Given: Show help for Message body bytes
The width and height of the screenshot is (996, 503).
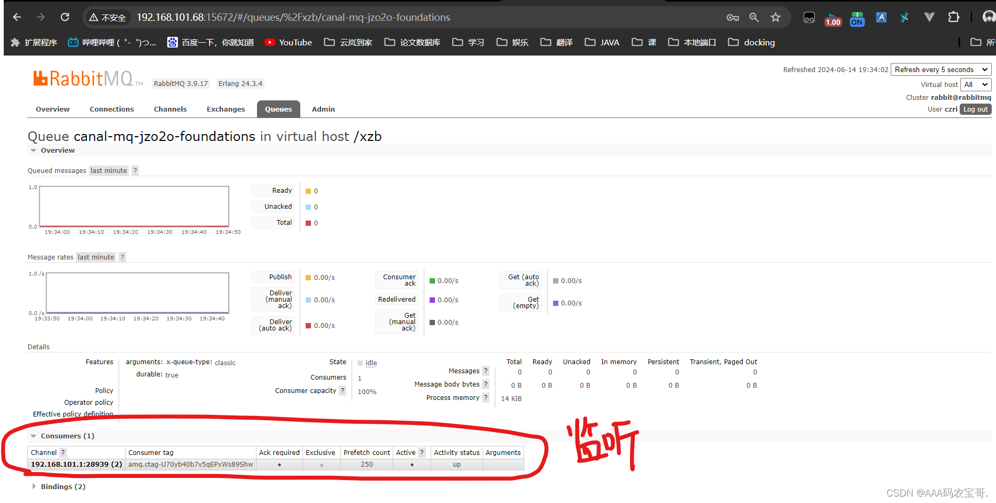Looking at the screenshot, I should (x=486, y=384).
